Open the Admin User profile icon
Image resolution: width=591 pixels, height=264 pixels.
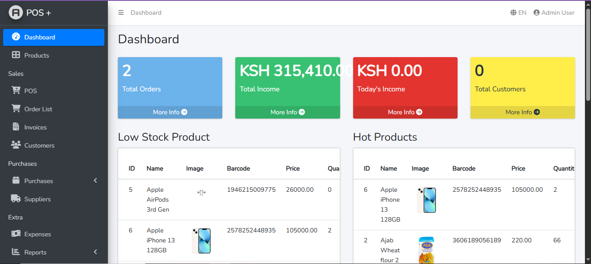click(536, 13)
